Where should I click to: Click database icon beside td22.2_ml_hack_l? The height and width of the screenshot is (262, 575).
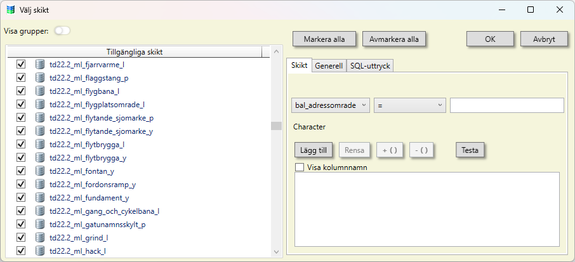[40, 251]
